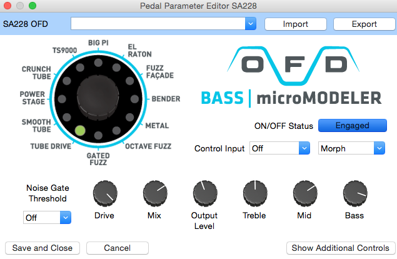Screen dimensions: 397x259
Task: Click the preset name field
Action: pos(158,24)
